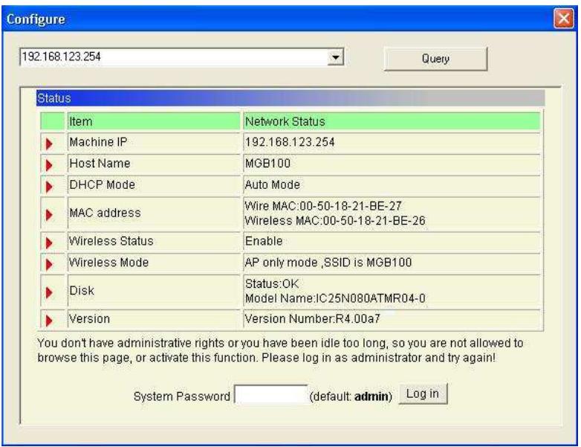Click the Wireless Mode label
This screenshot has width=581, height=447.
click(x=108, y=263)
